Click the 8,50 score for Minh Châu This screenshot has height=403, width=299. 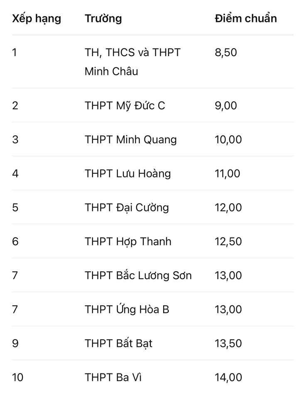point(226,53)
